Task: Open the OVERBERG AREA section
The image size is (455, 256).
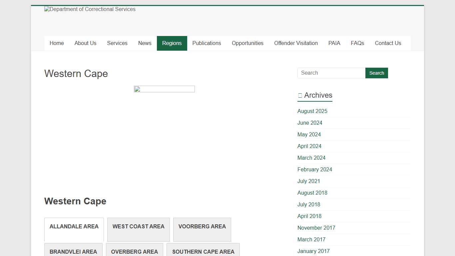Action: (x=135, y=252)
